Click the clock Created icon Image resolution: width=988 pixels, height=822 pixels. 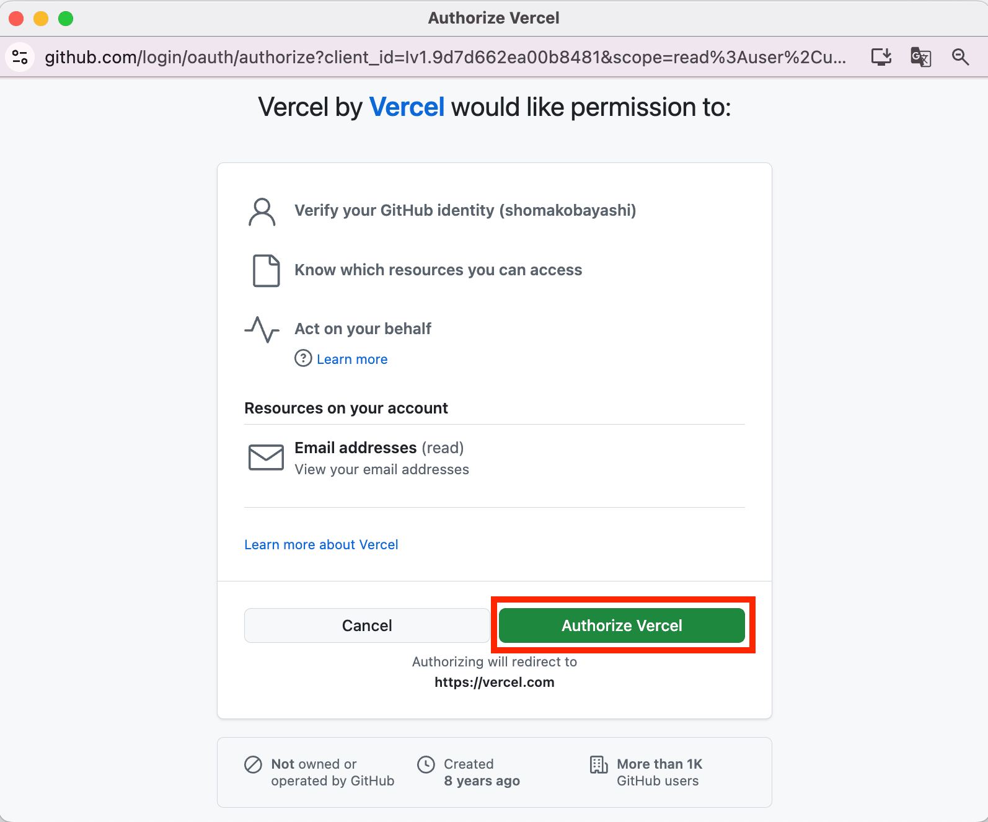426,764
